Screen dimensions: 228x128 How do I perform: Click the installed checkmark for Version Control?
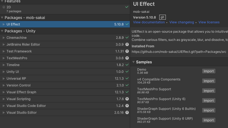click(x=127, y=85)
